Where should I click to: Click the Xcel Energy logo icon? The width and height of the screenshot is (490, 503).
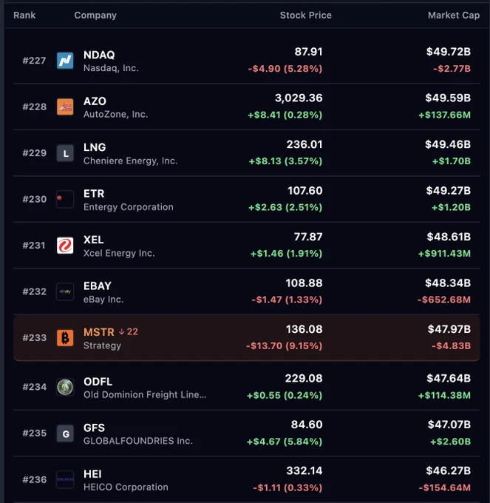coord(65,246)
